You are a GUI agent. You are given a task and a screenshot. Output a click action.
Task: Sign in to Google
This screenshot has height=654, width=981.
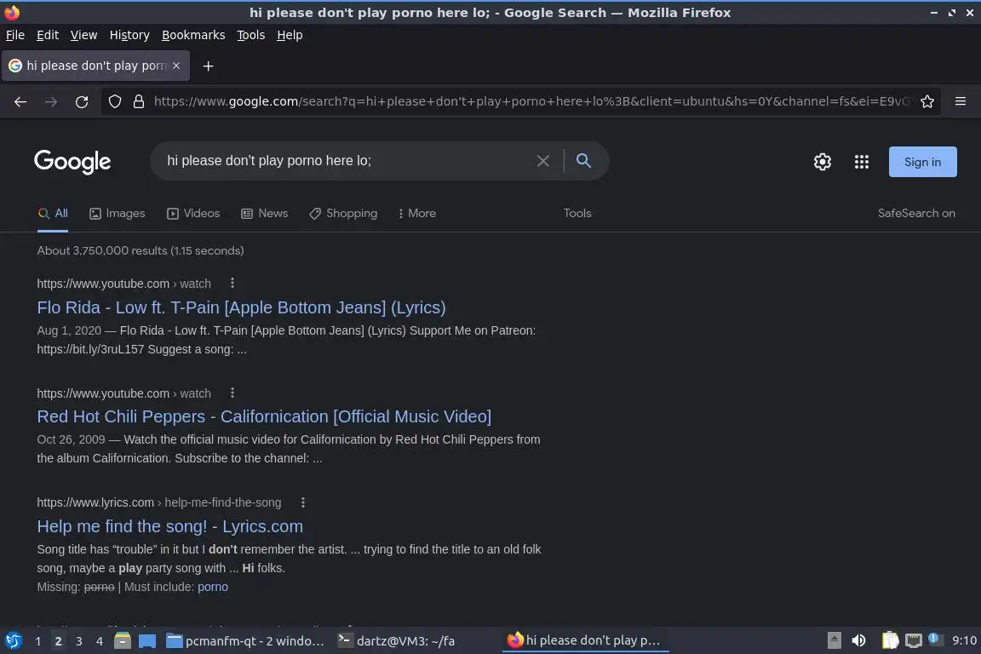[923, 162]
